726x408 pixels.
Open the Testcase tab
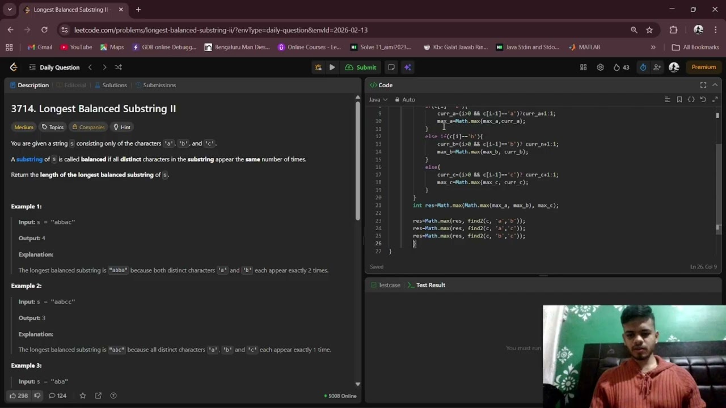pyautogui.click(x=385, y=285)
